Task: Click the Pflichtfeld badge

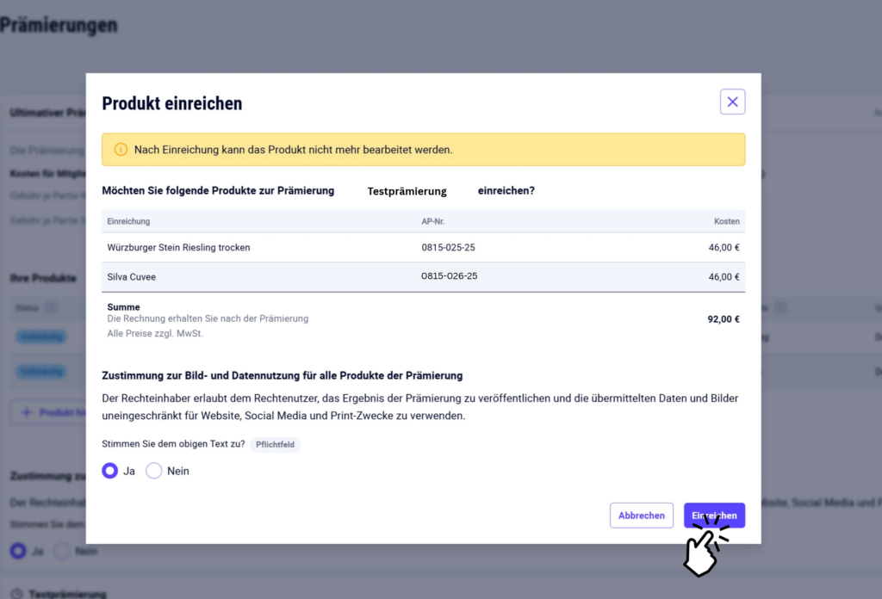Action: coord(275,444)
